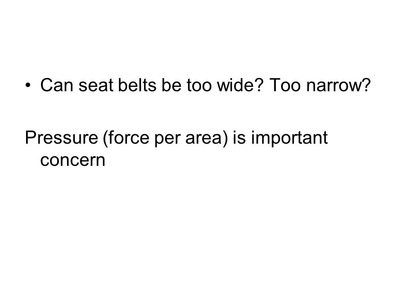Select the word 'seat' on the slide
This screenshot has width=410, height=307.
(96, 86)
